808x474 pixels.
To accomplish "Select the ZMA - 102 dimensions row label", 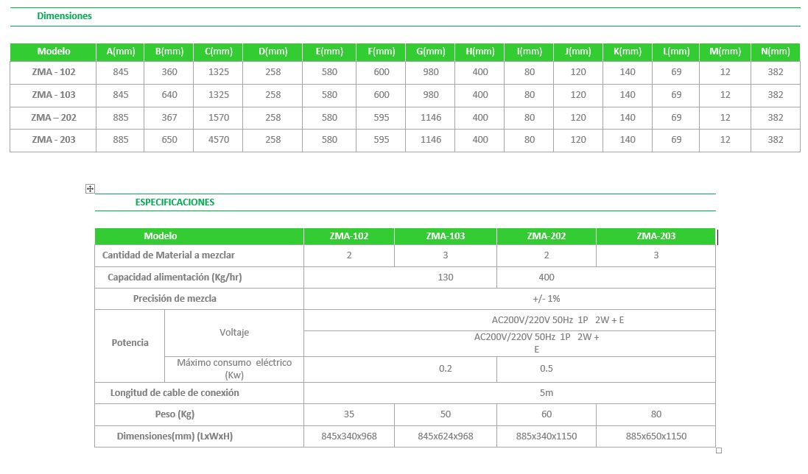I will point(53,73).
